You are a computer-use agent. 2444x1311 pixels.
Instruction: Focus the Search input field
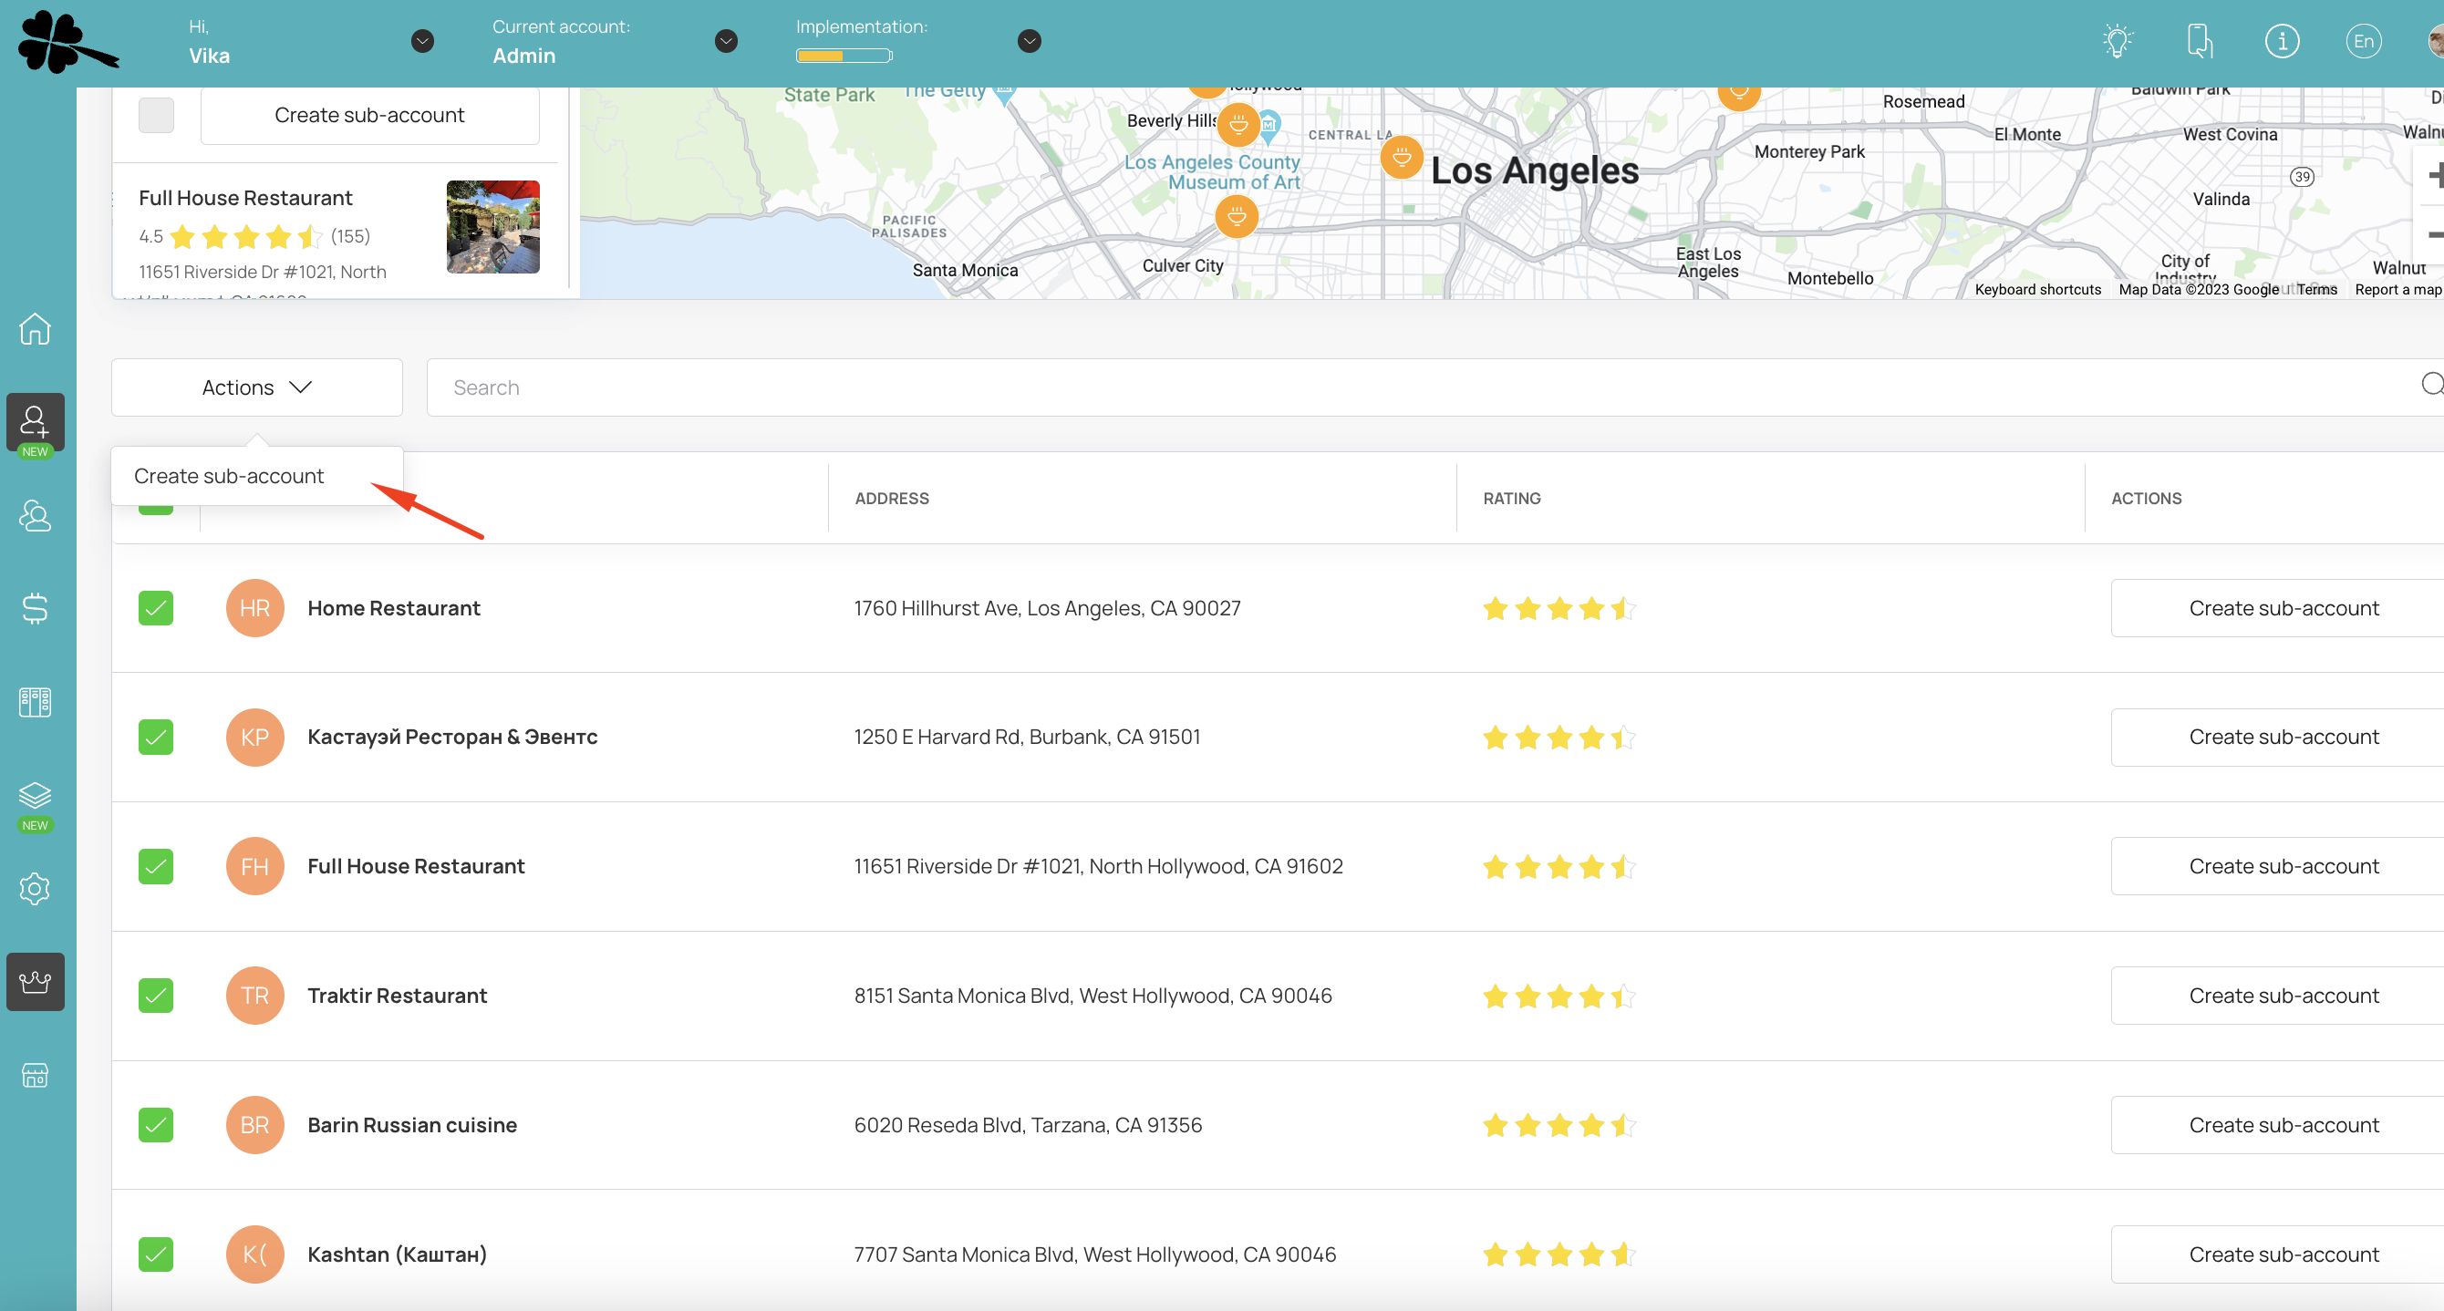1424,387
